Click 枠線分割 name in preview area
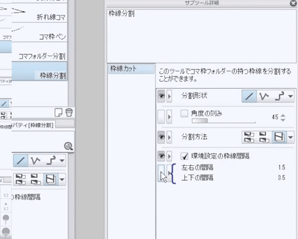Image resolution: width=298 pixels, height=239 pixels. pos(121,14)
